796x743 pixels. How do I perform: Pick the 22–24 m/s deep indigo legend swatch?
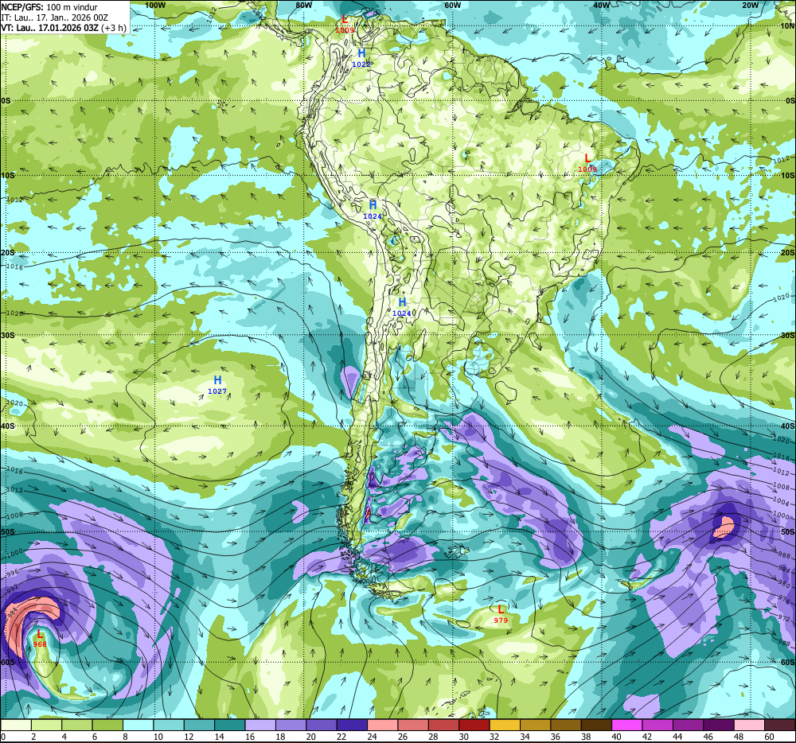point(352,725)
